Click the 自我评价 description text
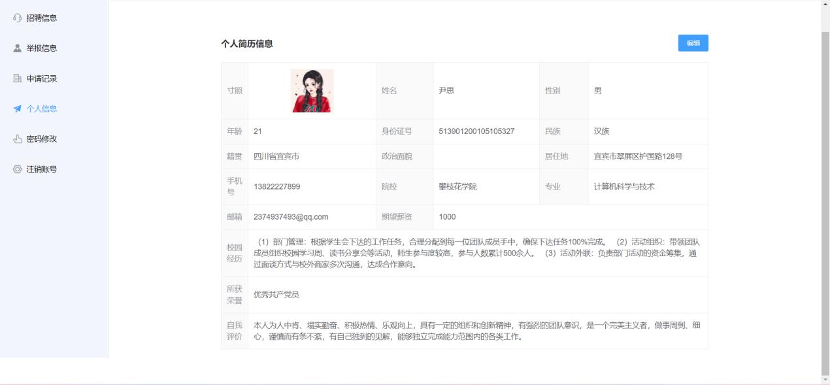The width and height of the screenshot is (830, 385). (x=477, y=331)
